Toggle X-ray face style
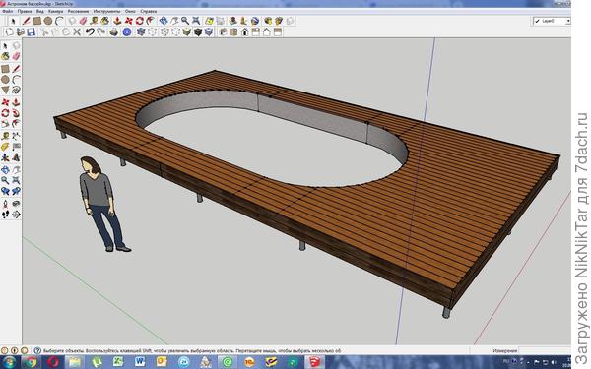 click(x=141, y=32)
